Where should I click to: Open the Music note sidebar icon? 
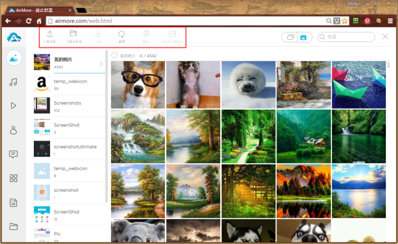[x=14, y=82]
